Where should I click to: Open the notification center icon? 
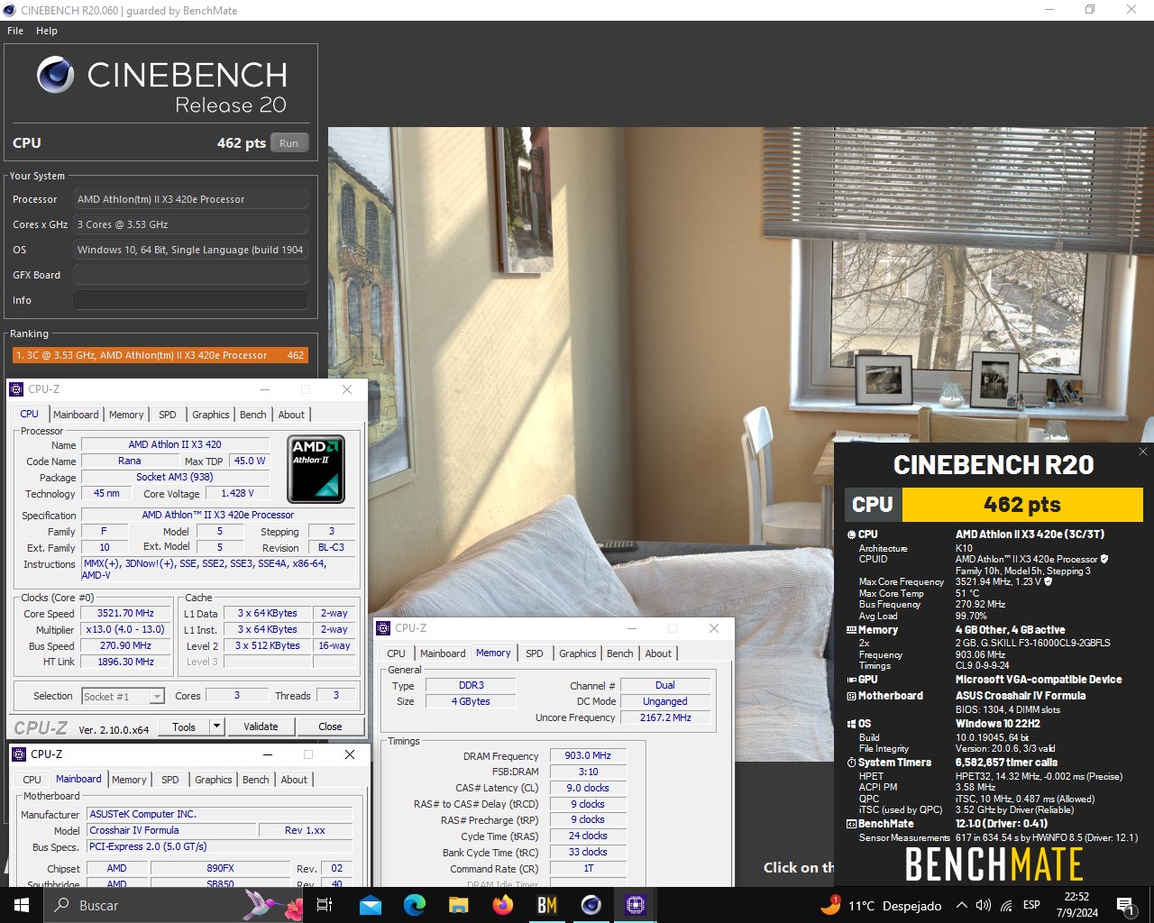pyautogui.click(x=1125, y=905)
